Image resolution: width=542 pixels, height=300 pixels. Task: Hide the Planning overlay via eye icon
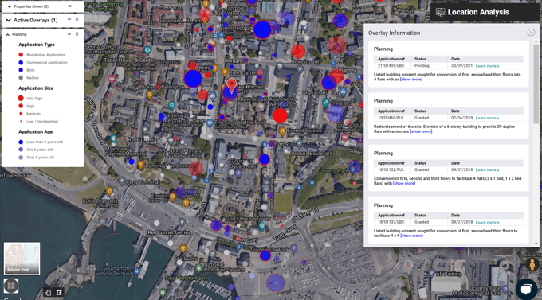point(69,34)
